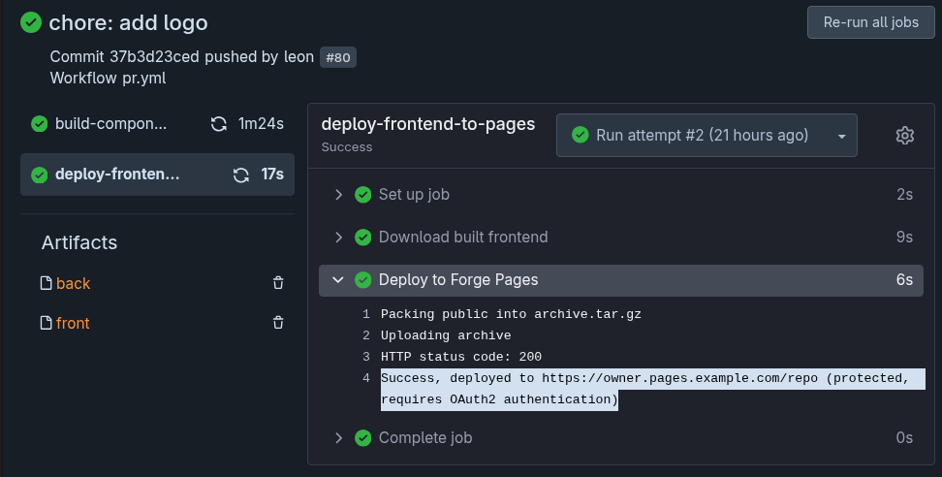
Task: Download the front artifact
Action: 73,323
